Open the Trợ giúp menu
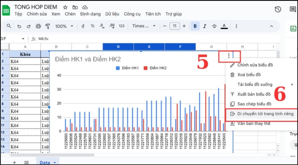The width and height of the screenshot is (298, 165). coord(174,14)
